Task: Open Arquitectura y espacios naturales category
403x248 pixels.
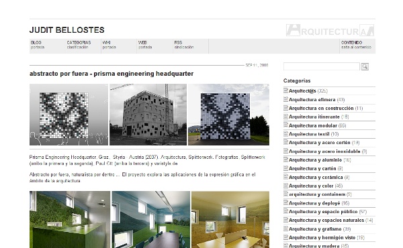Action: tap(326, 221)
